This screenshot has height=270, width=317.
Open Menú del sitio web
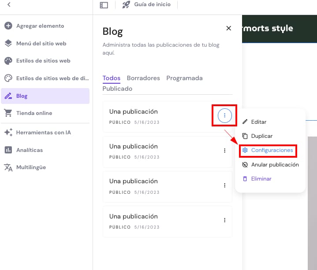41,43
